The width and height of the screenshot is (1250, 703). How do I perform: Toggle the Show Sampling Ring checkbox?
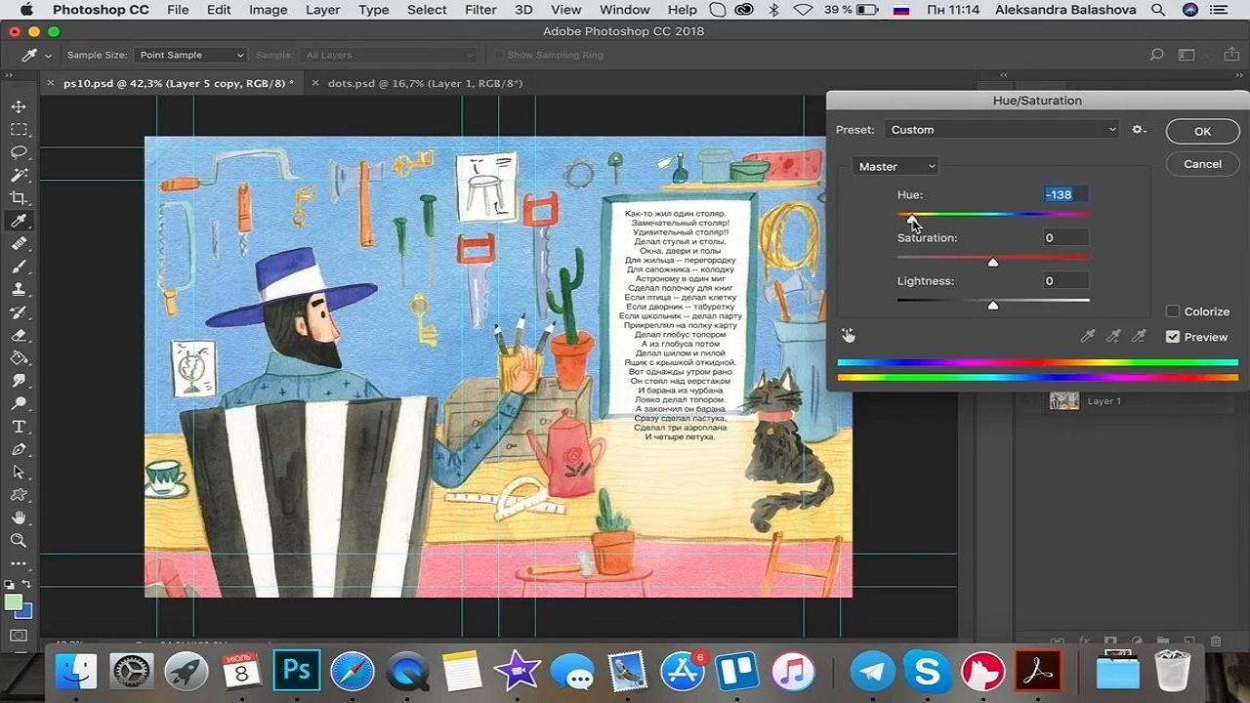tap(499, 55)
